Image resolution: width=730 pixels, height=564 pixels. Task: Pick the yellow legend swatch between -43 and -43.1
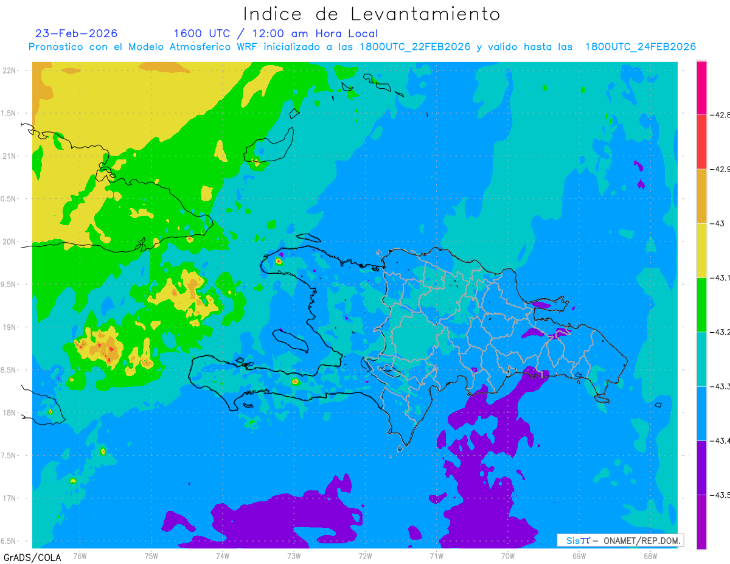(701, 250)
